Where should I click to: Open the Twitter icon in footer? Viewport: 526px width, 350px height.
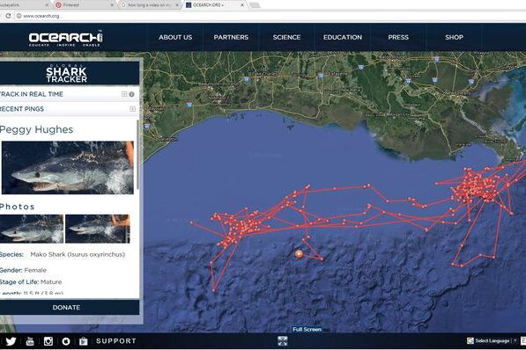(11, 341)
